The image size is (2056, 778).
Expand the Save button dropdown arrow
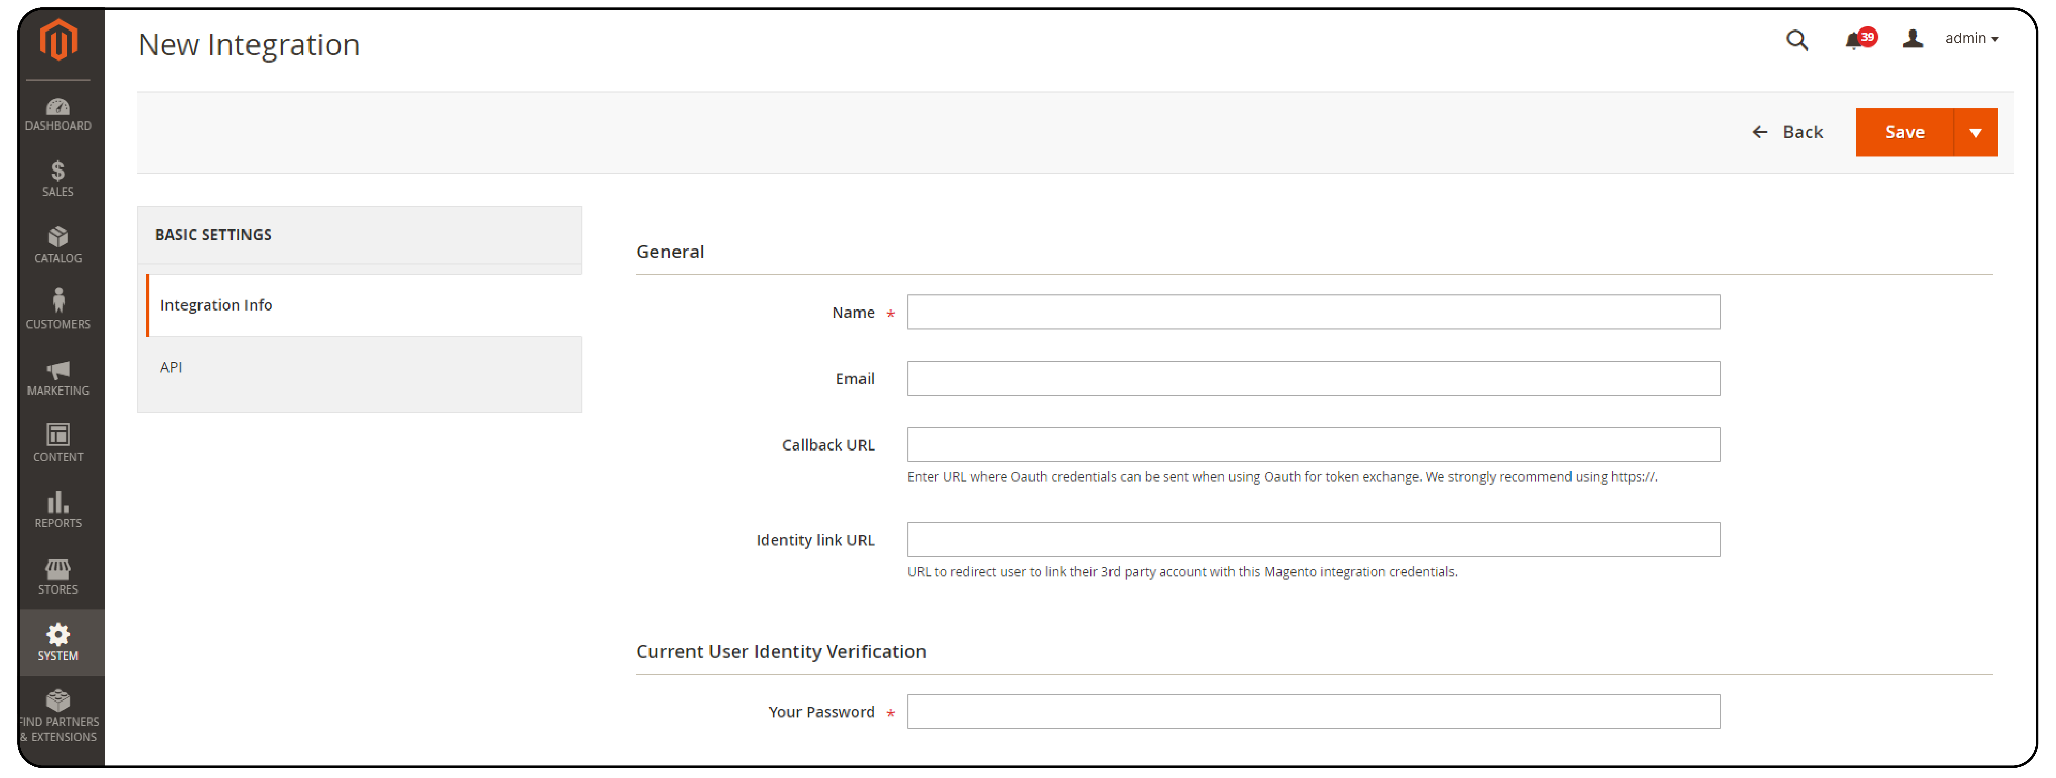tap(1975, 132)
